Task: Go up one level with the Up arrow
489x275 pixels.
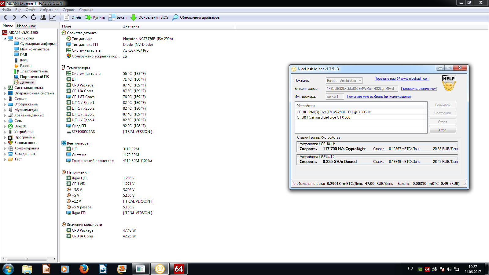Action: coord(24,17)
